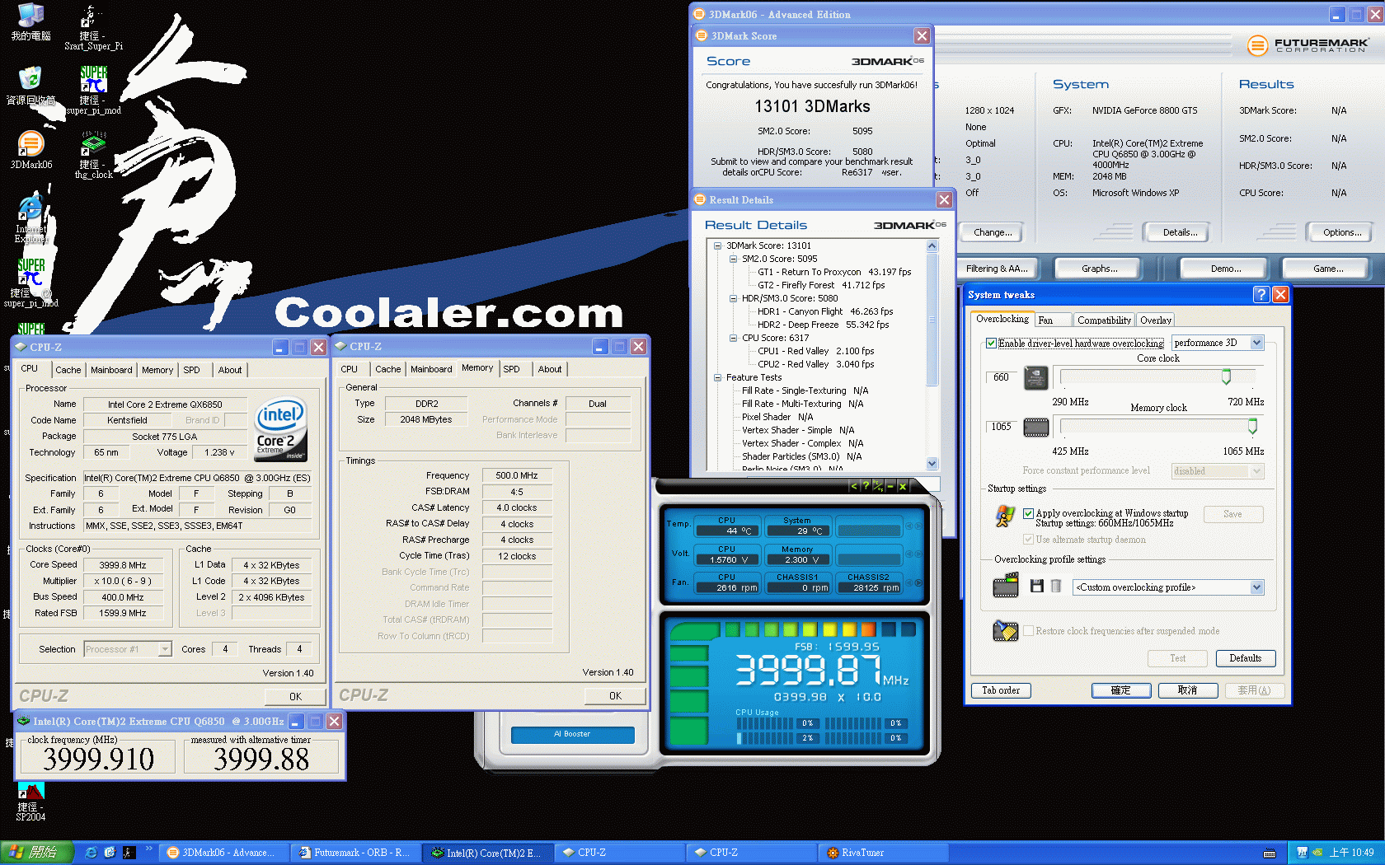Open the Custom overclocking profile dropdown

[x=1256, y=587]
